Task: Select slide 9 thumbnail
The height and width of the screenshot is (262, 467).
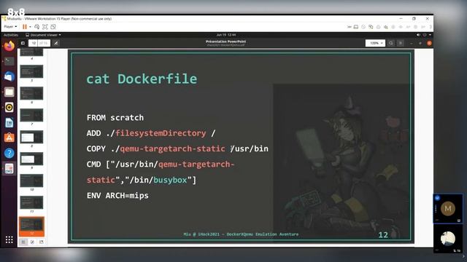Action: pos(31,159)
